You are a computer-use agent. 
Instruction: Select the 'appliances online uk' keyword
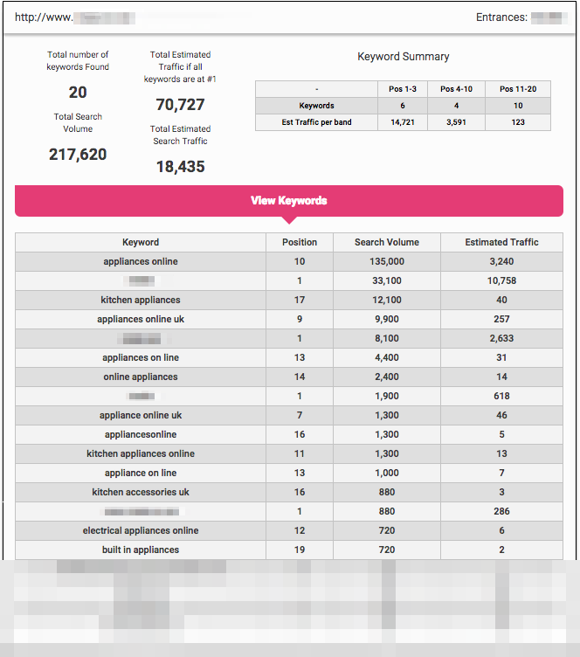click(141, 319)
